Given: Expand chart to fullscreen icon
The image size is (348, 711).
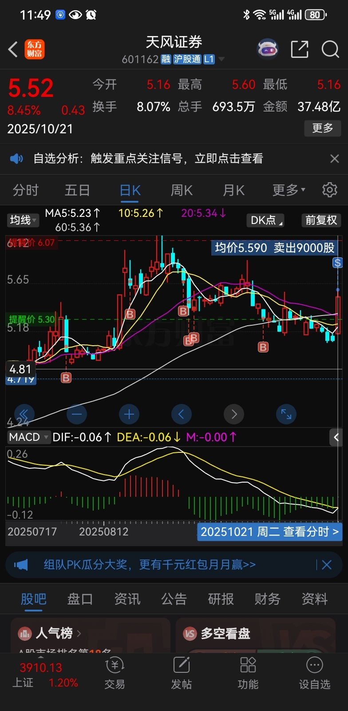Looking at the screenshot, I should pyautogui.click(x=286, y=415).
